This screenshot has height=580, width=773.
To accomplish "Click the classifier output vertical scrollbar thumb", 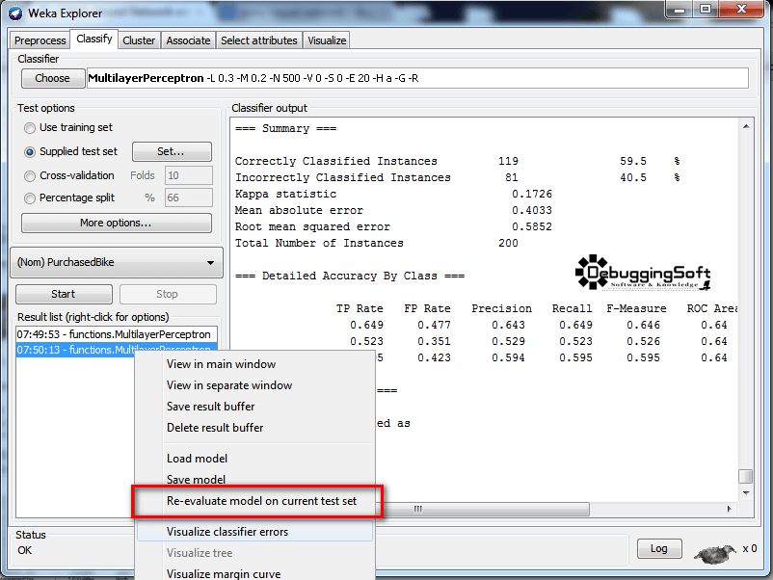I will pyautogui.click(x=745, y=477).
